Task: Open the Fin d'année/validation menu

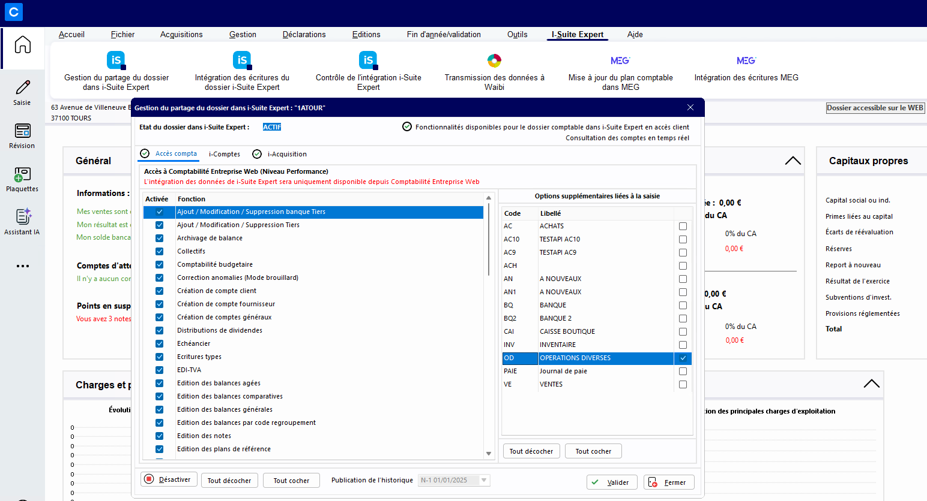Action: (x=444, y=35)
